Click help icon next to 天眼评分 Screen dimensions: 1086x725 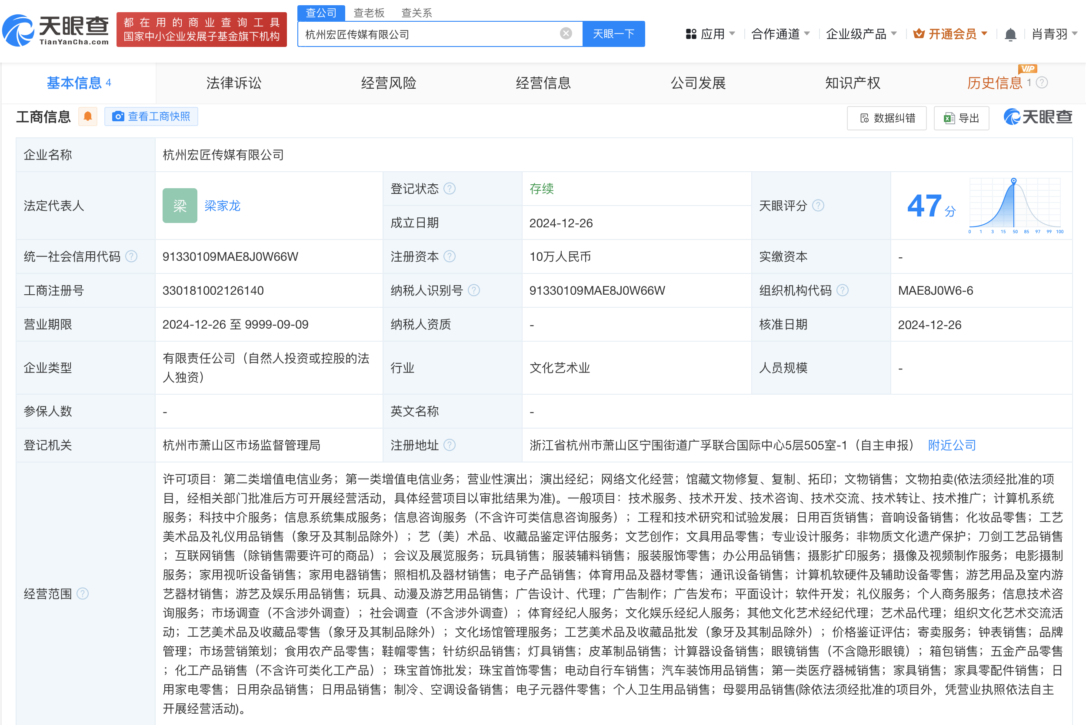pos(818,205)
